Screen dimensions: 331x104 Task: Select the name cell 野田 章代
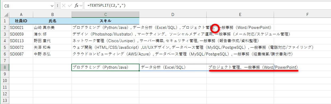(x=52, y=41)
